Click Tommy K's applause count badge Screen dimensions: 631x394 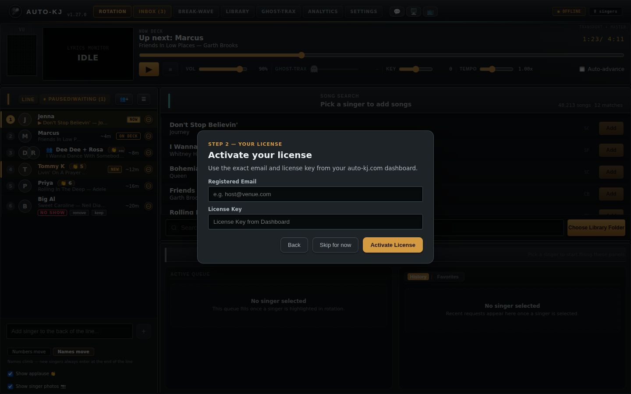79,166
